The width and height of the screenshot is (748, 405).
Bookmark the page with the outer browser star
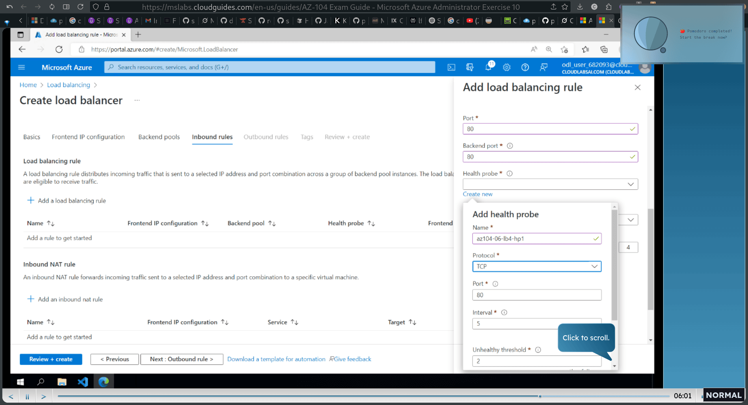pos(565,7)
